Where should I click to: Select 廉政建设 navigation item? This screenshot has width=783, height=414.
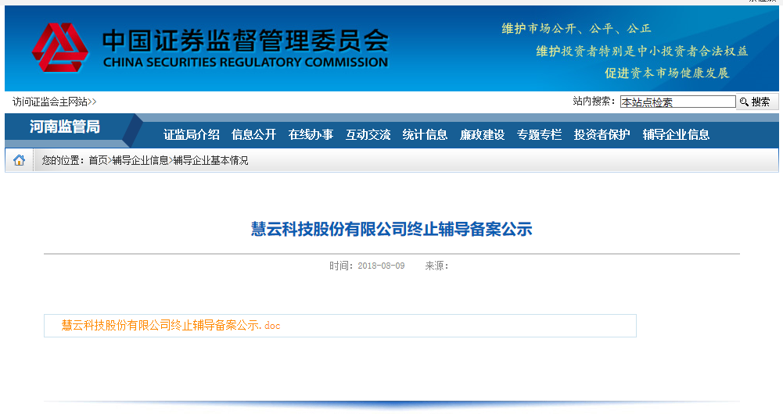[x=482, y=134]
